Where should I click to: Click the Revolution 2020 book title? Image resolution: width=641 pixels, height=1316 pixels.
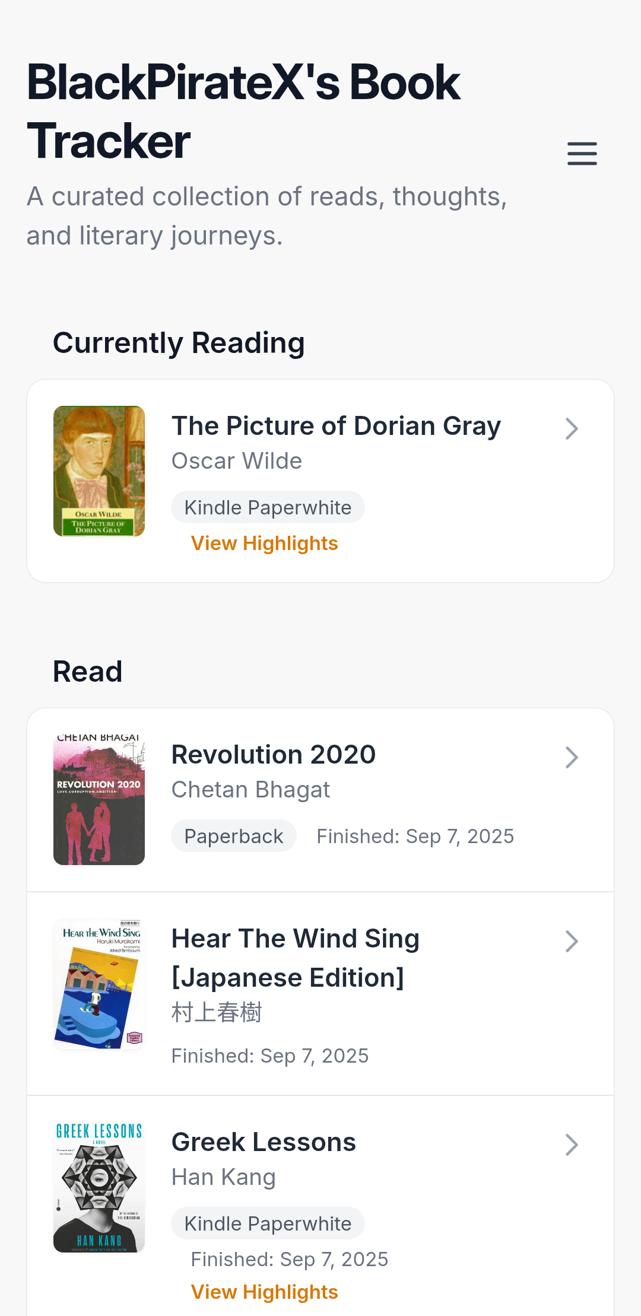[x=274, y=755]
